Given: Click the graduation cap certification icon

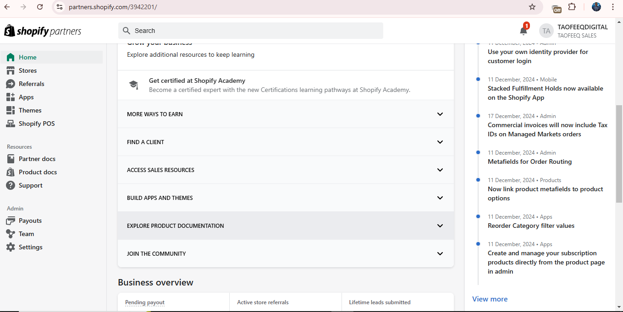Looking at the screenshot, I should click(x=133, y=85).
